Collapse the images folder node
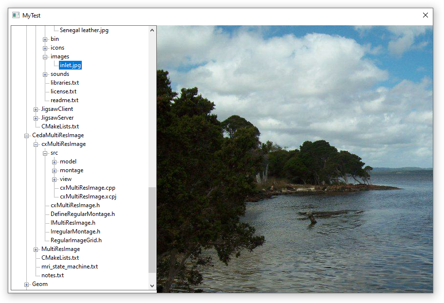 pos(45,57)
